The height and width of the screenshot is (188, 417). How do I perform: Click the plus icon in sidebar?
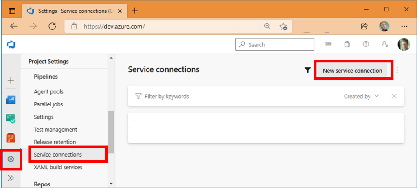point(11,80)
